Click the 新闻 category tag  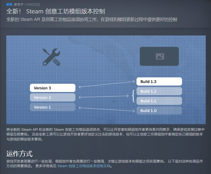click(9, 5)
